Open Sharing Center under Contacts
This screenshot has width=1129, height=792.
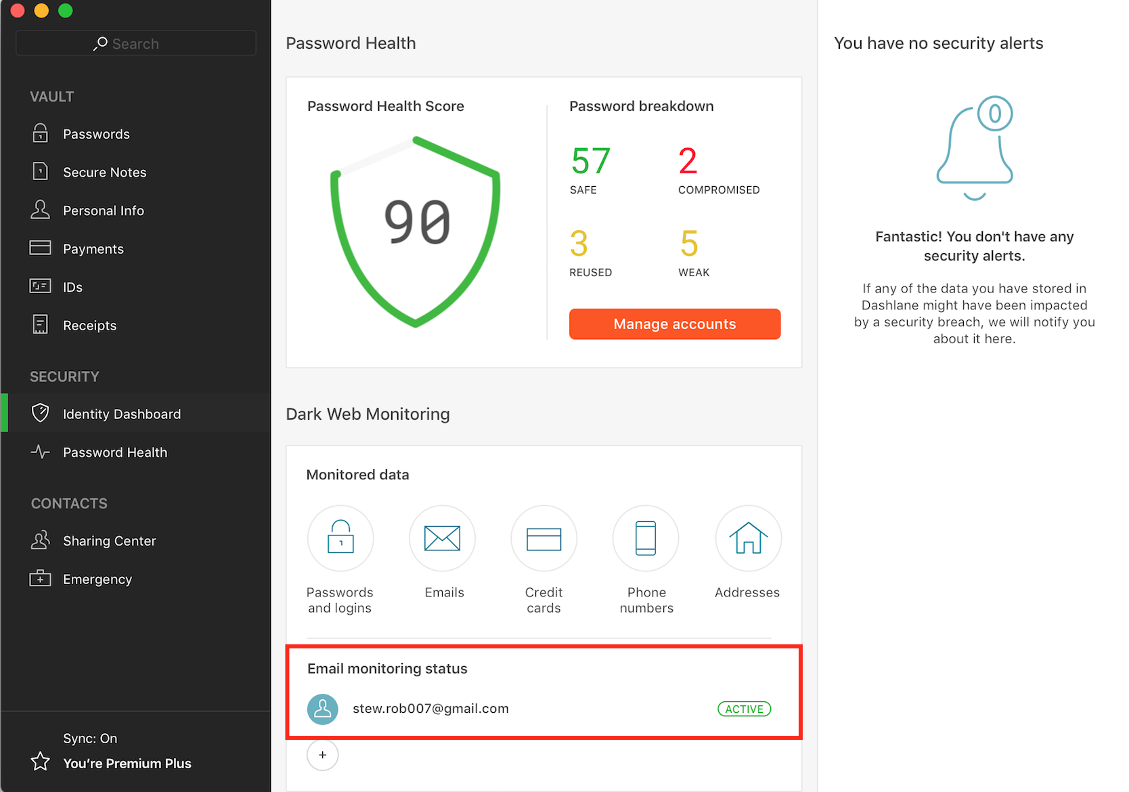coord(110,541)
